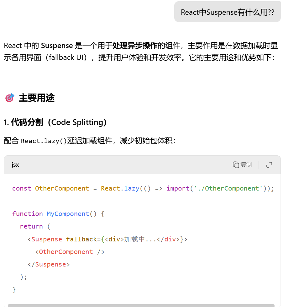Click the fallback attribute in the Suspense tag
The height and width of the screenshot is (307, 283).
[x=81, y=239]
